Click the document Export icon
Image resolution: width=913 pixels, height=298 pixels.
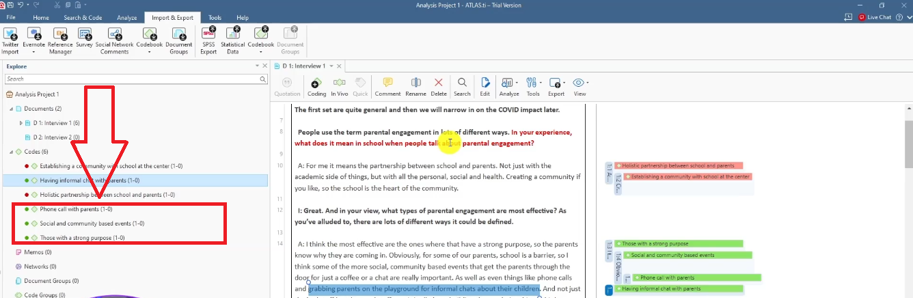(x=554, y=81)
